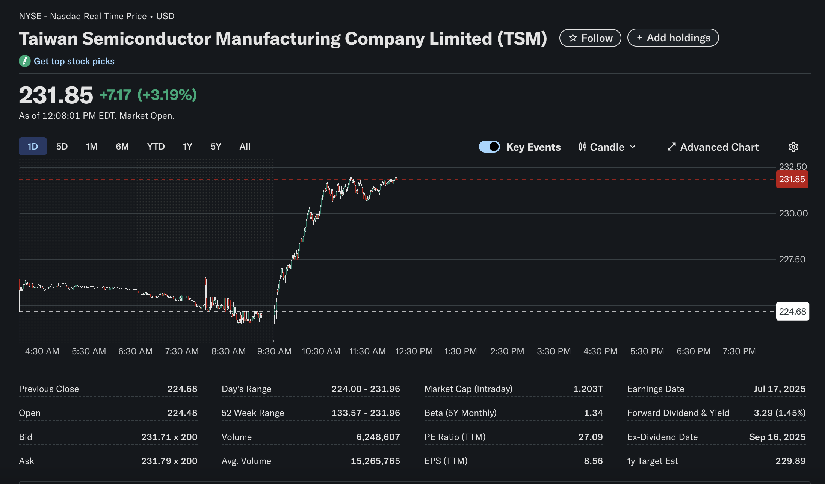Click the 12:30 PM axis label
This screenshot has height=484, width=825.
(414, 351)
